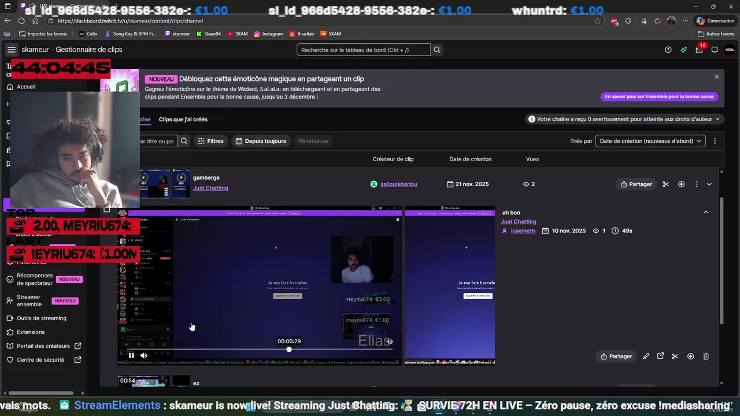
Task: Open three-dot menu on gamberge clip row
Action: (696, 184)
